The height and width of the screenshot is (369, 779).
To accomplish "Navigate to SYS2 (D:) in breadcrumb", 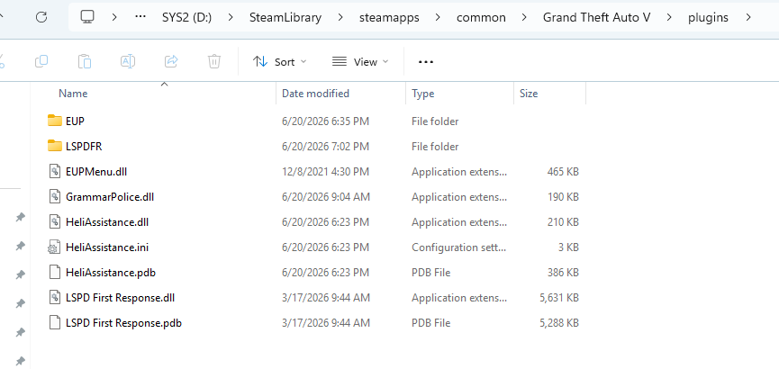I will [186, 18].
